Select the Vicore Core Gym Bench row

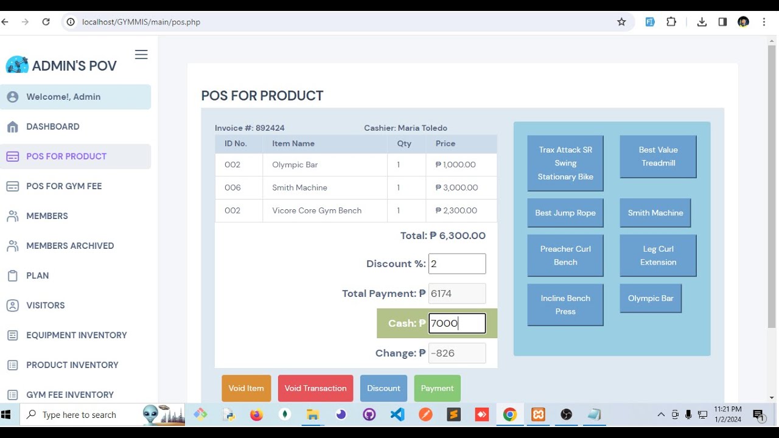coord(356,210)
